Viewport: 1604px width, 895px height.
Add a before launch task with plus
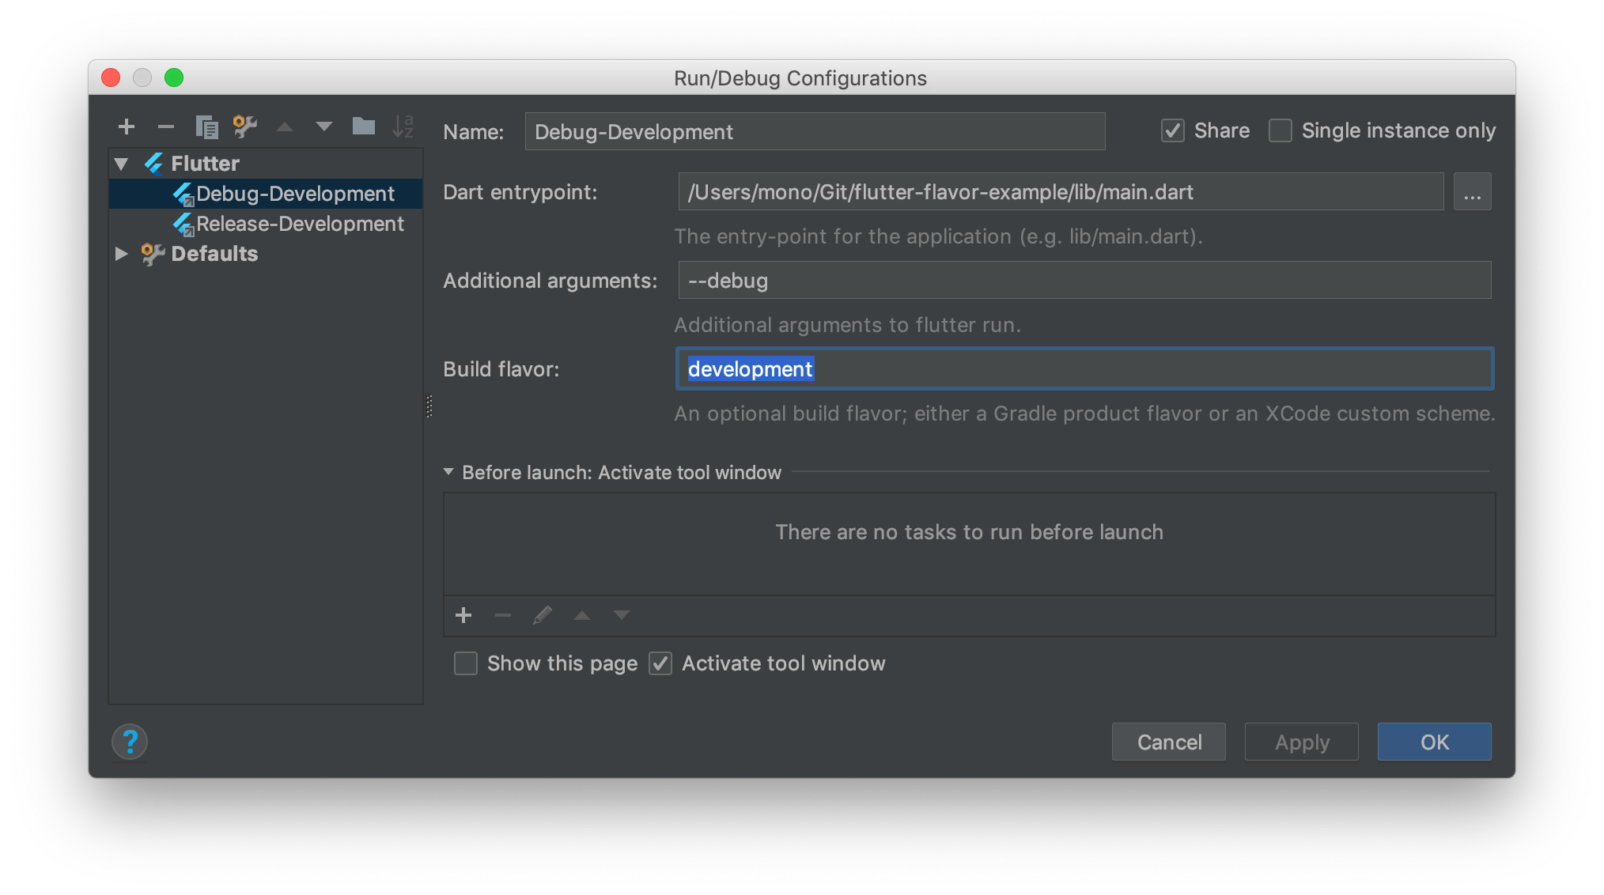[463, 615]
